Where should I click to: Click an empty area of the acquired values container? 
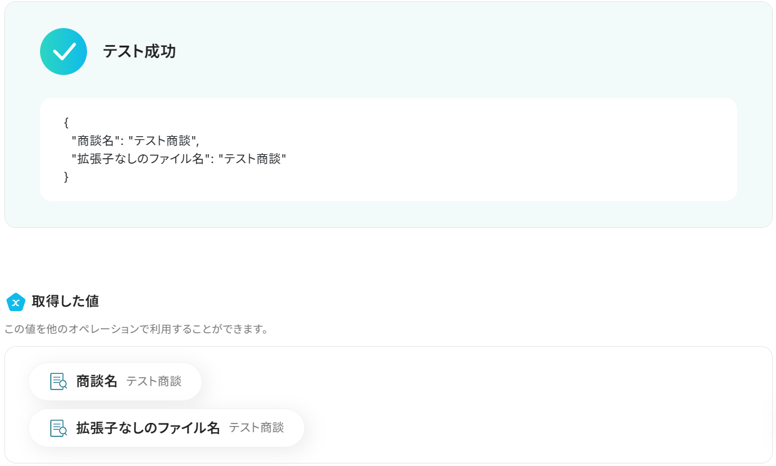pyautogui.click(x=532, y=406)
